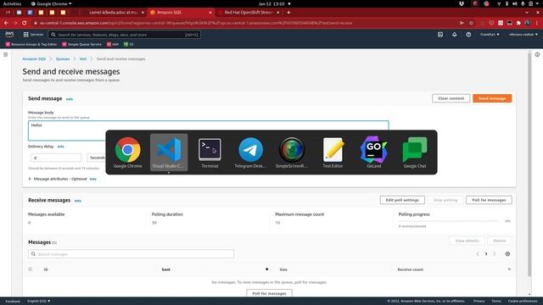This screenshot has height=305, width=543.
Task: Open AWS CloudShell icon in header
Action: click(x=440, y=35)
